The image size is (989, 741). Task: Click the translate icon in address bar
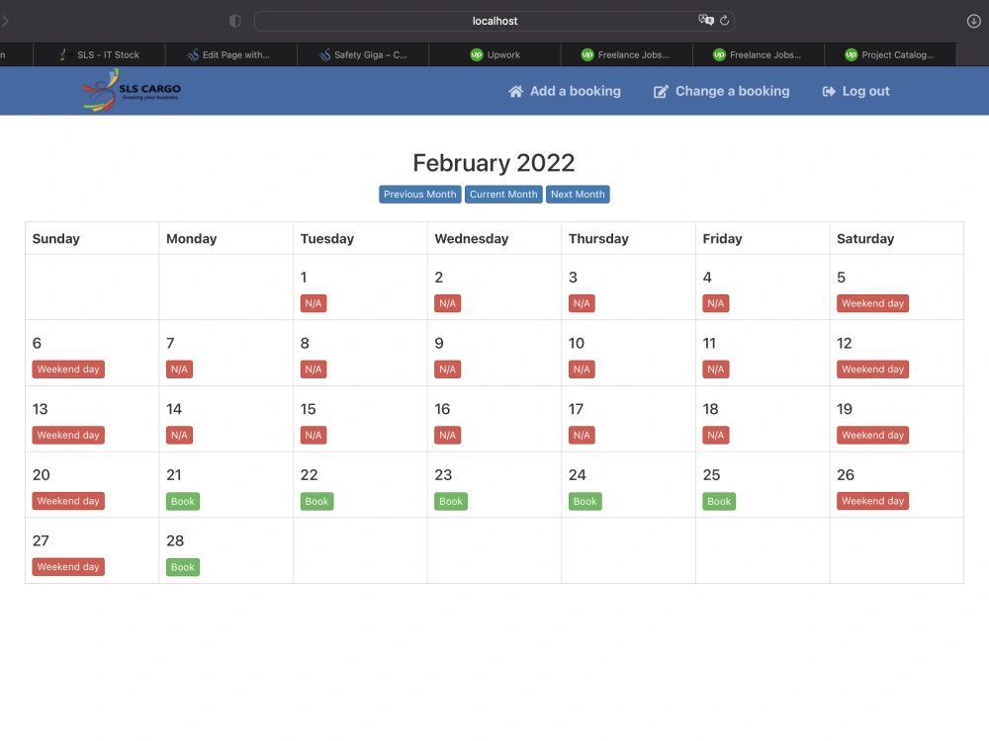click(x=706, y=20)
